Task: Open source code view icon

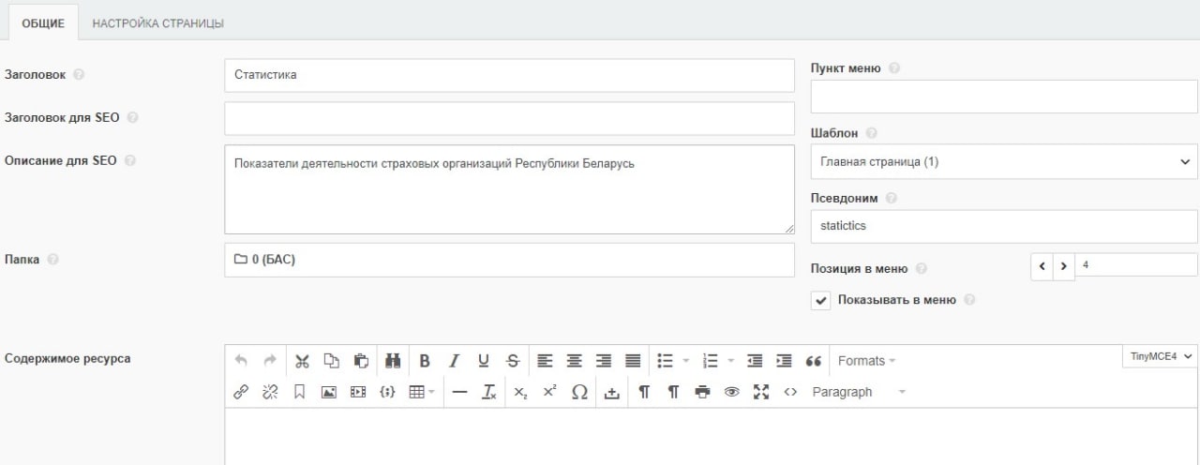Action: [x=790, y=393]
